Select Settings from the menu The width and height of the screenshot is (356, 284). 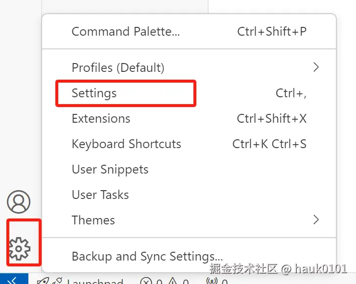[x=94, y=93]
